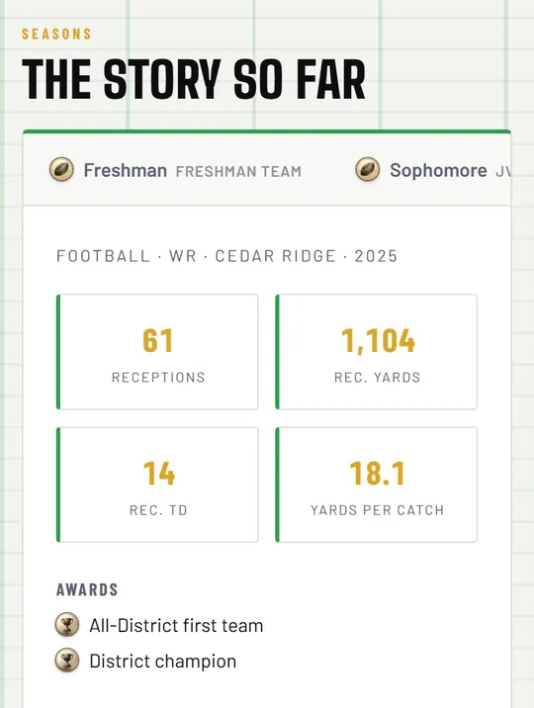
Task: Select the 61 Receptions stat card
Action: 157,352
